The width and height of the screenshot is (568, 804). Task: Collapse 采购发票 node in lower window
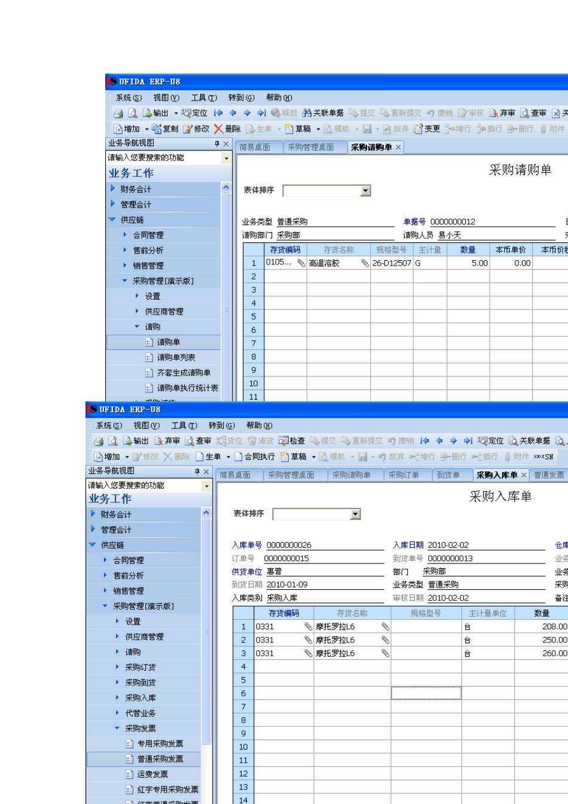pyautogui.click(x=117, y=728)
